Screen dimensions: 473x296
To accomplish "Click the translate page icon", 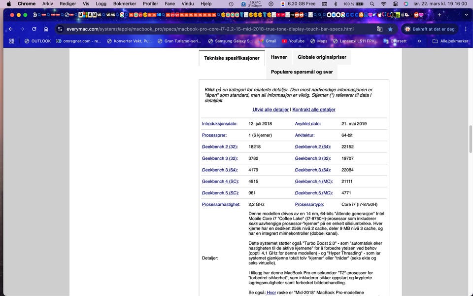I will 379,29.
